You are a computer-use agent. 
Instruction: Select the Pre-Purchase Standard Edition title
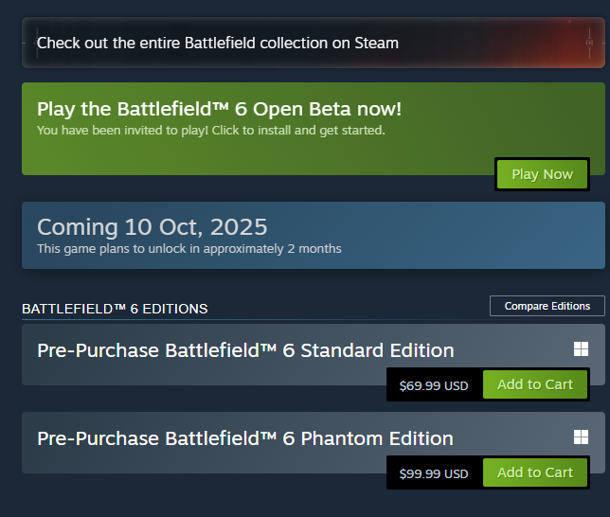pos(245,350)
